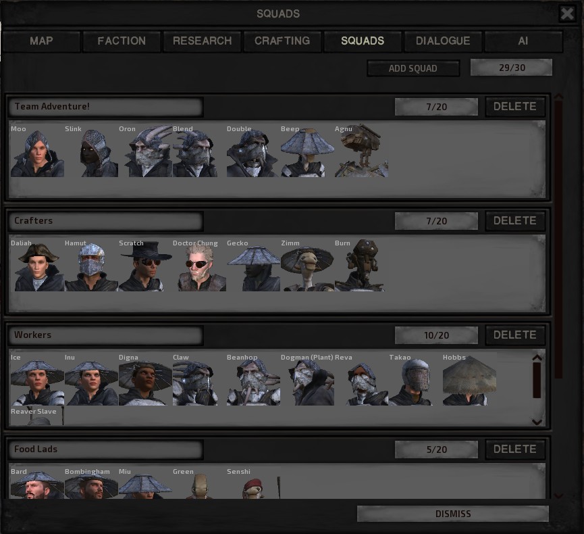Delete the Crafters squad
The height and width of the screenshot is (534, 584).
coord(514,221)
